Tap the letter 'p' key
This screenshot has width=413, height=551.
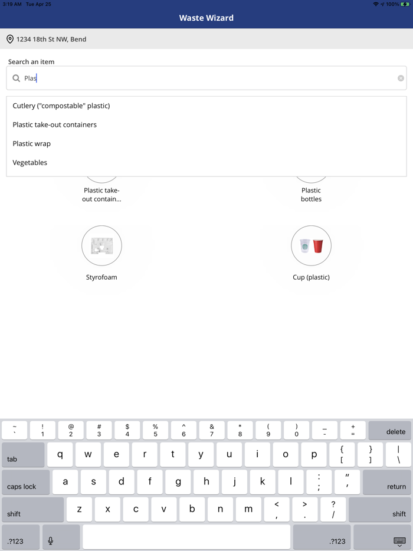314,454
